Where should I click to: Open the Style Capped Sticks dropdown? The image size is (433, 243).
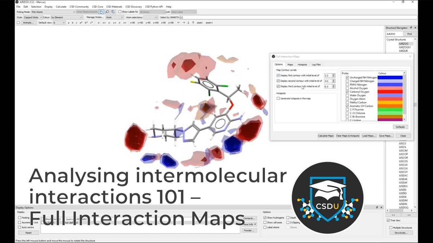coord(33,17)
